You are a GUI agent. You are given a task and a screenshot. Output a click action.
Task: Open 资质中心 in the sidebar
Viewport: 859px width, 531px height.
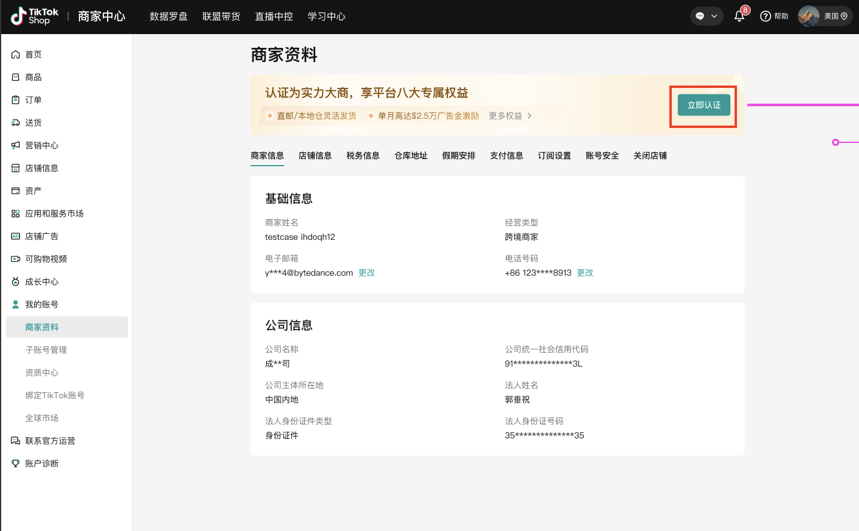[42, 373]
